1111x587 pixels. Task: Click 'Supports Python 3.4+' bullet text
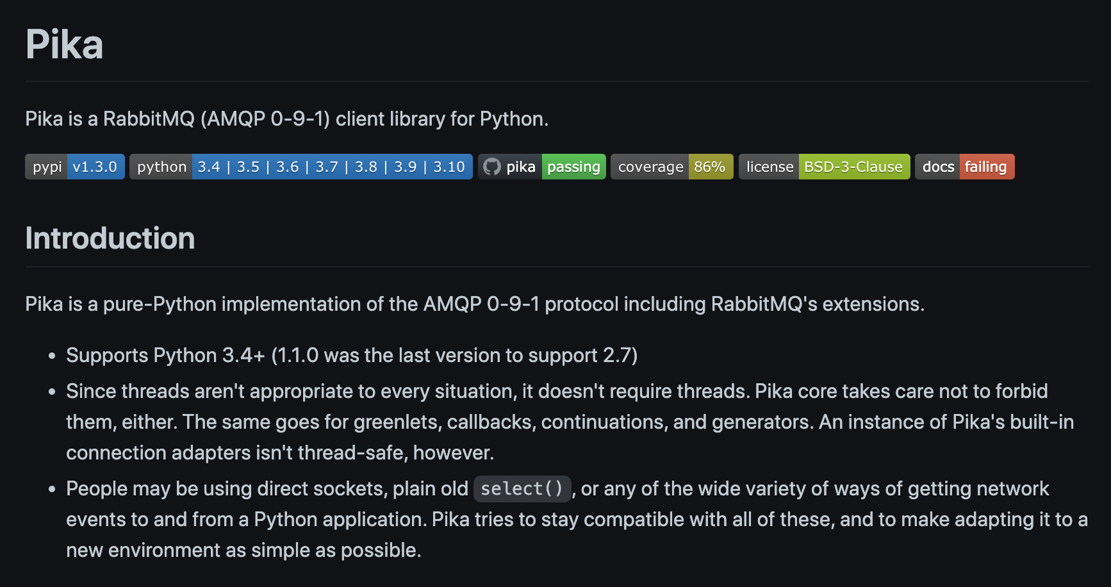[352, 356]
